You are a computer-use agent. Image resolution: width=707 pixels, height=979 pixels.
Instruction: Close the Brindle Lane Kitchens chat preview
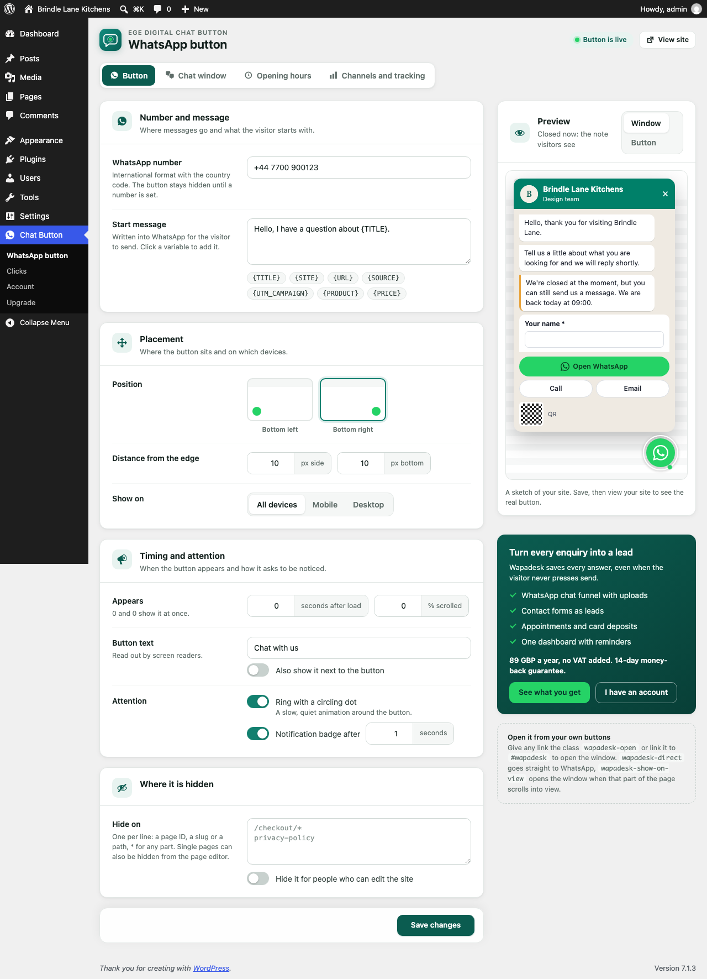click(x=665, y=193)
